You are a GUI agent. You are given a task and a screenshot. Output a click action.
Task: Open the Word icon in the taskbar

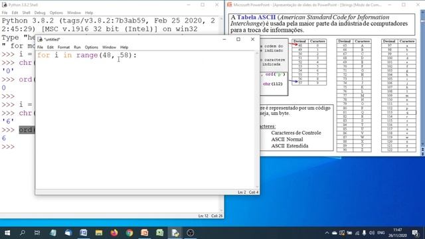pos(84,233)
